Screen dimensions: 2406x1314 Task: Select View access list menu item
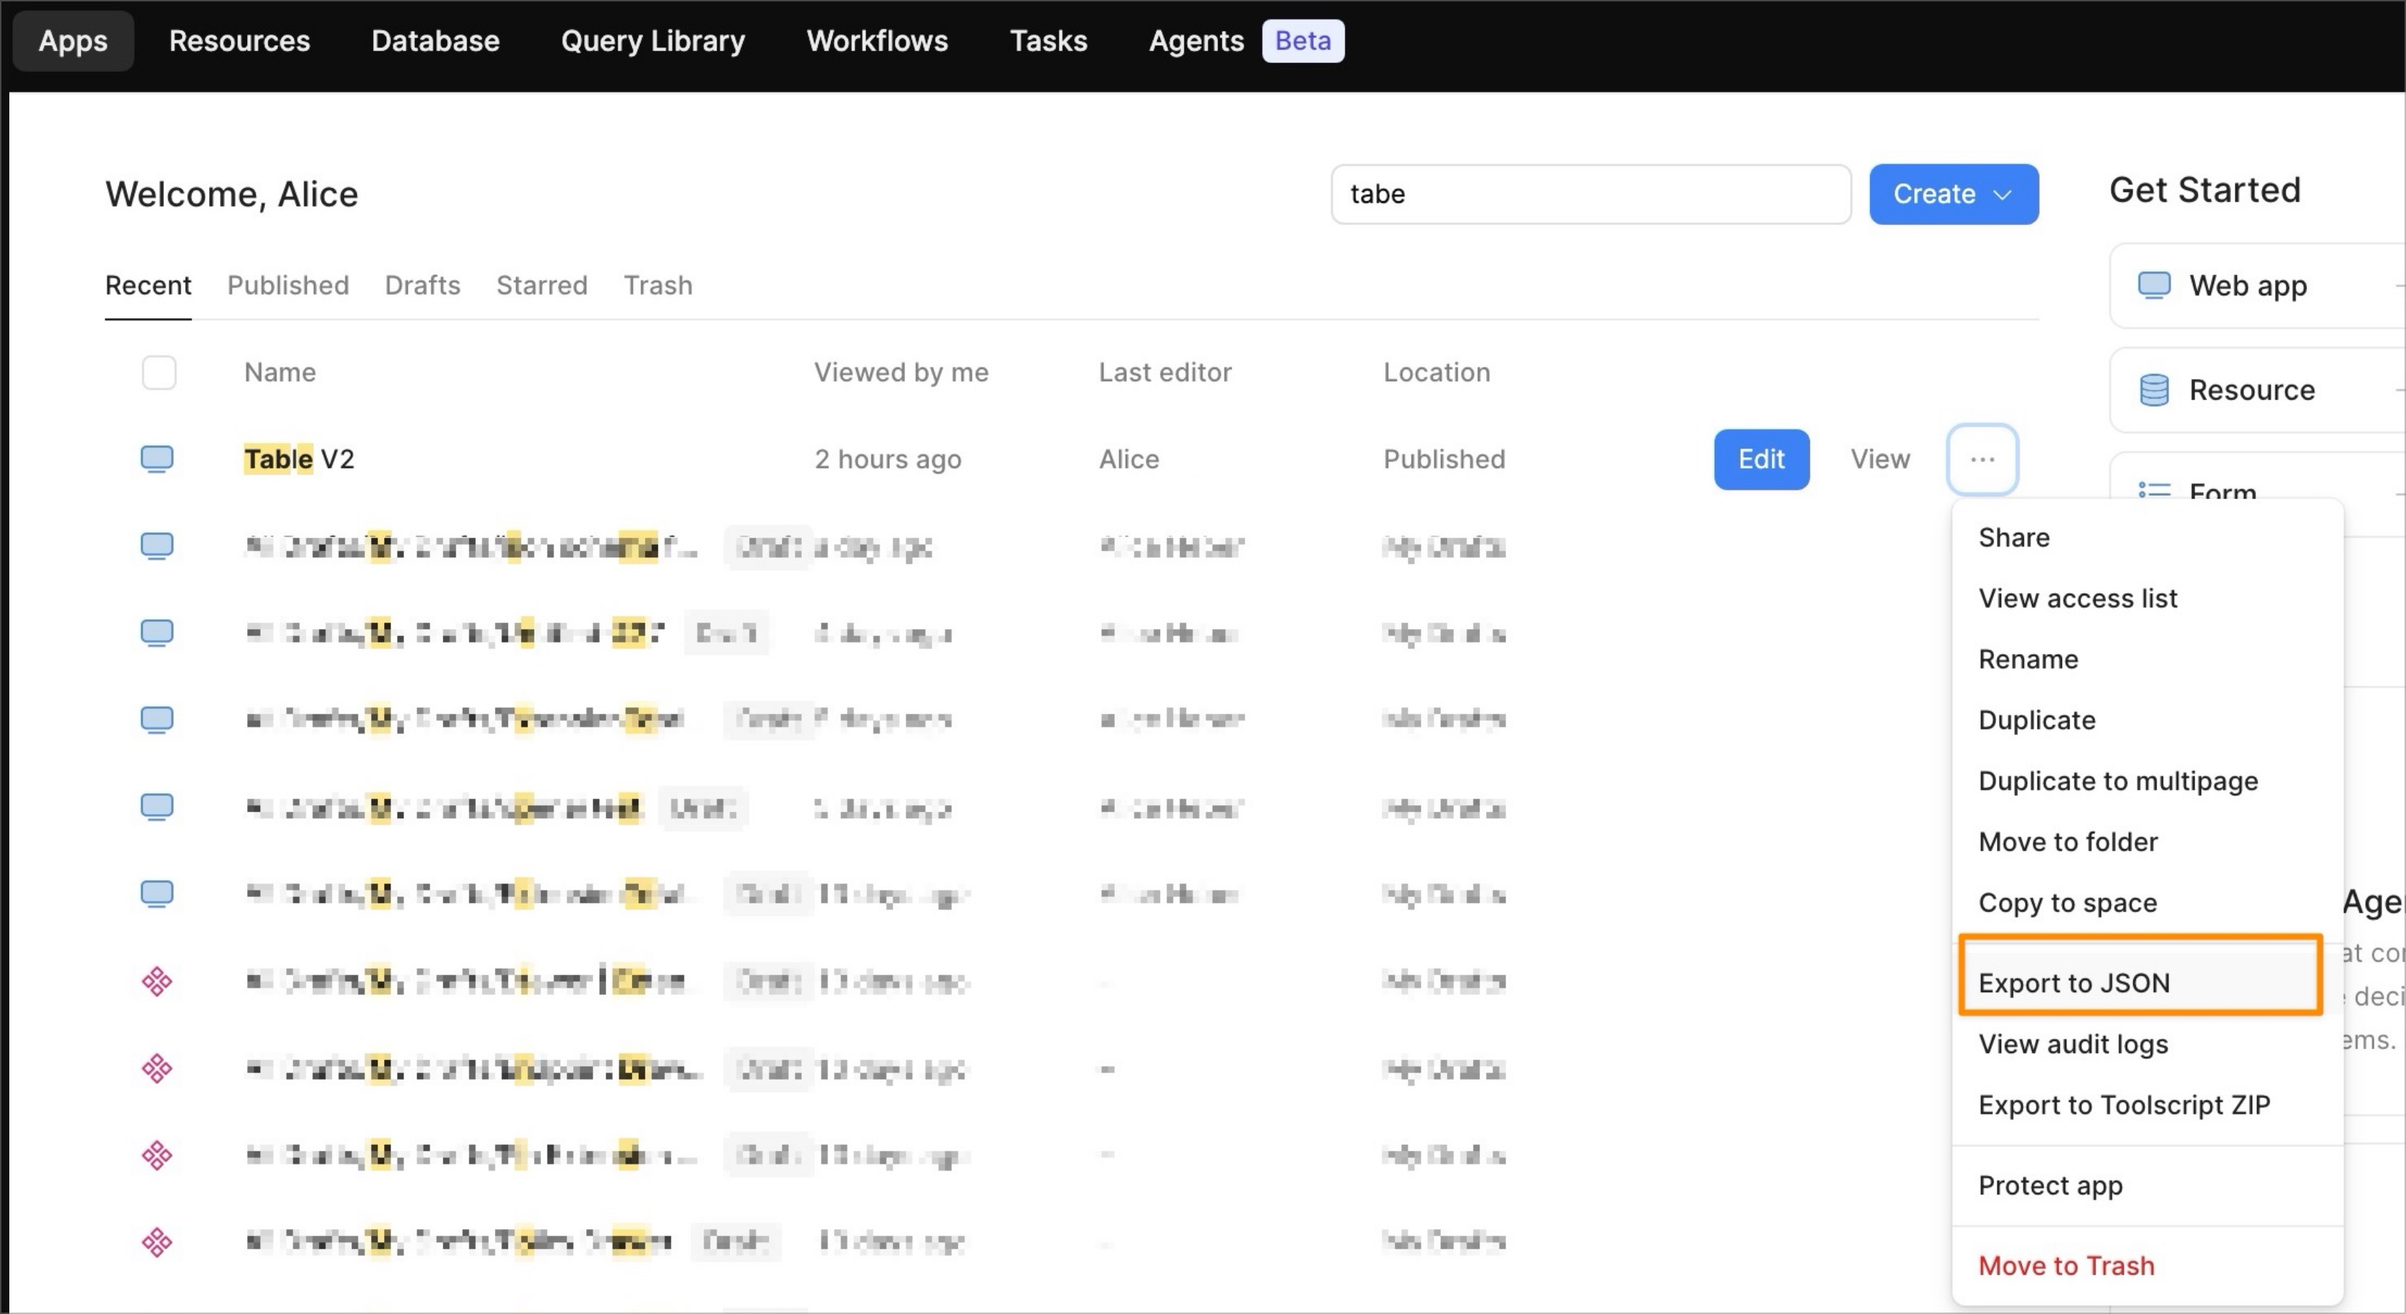(2147, 599)
